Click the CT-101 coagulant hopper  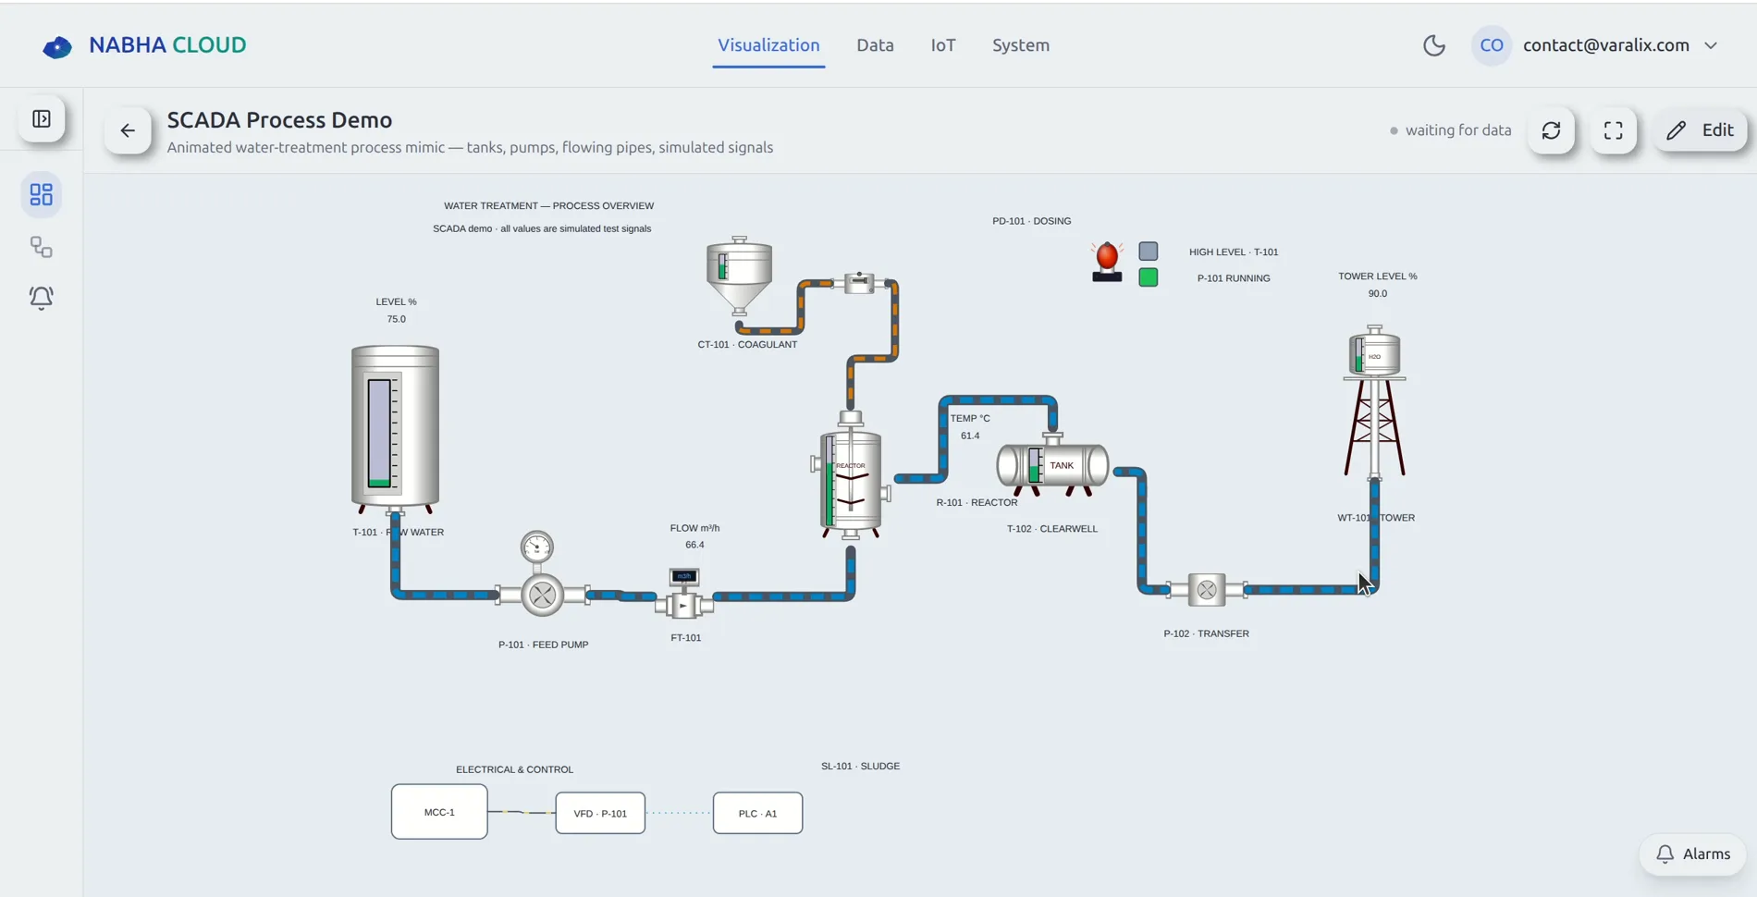pyautogui.click(x=739, y=275)
